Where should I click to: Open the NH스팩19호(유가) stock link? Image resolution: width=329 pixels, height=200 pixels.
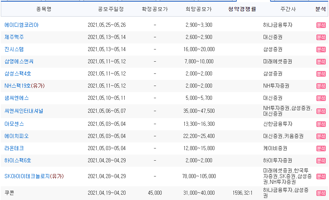click(x=24, y=86)
